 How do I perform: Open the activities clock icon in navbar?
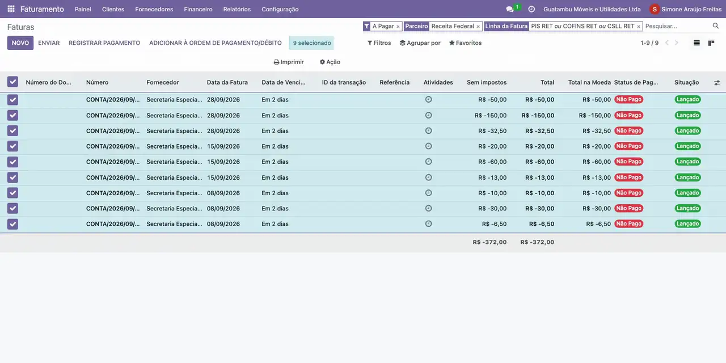531,9
